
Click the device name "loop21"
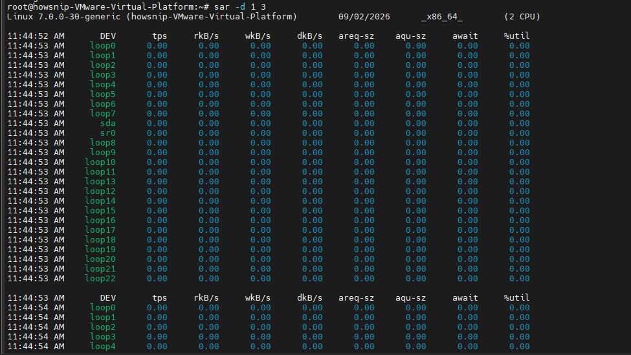click(x=100, y=268)
